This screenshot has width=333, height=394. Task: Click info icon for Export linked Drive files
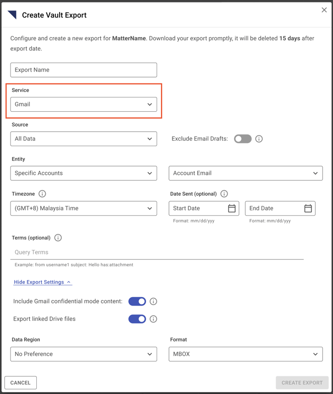click(153, 319)
